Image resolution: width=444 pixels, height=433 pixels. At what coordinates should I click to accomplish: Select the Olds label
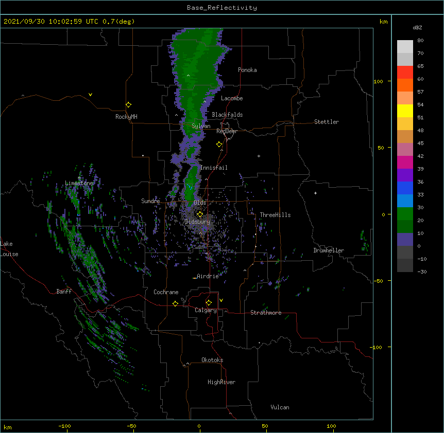pos(200,203)
